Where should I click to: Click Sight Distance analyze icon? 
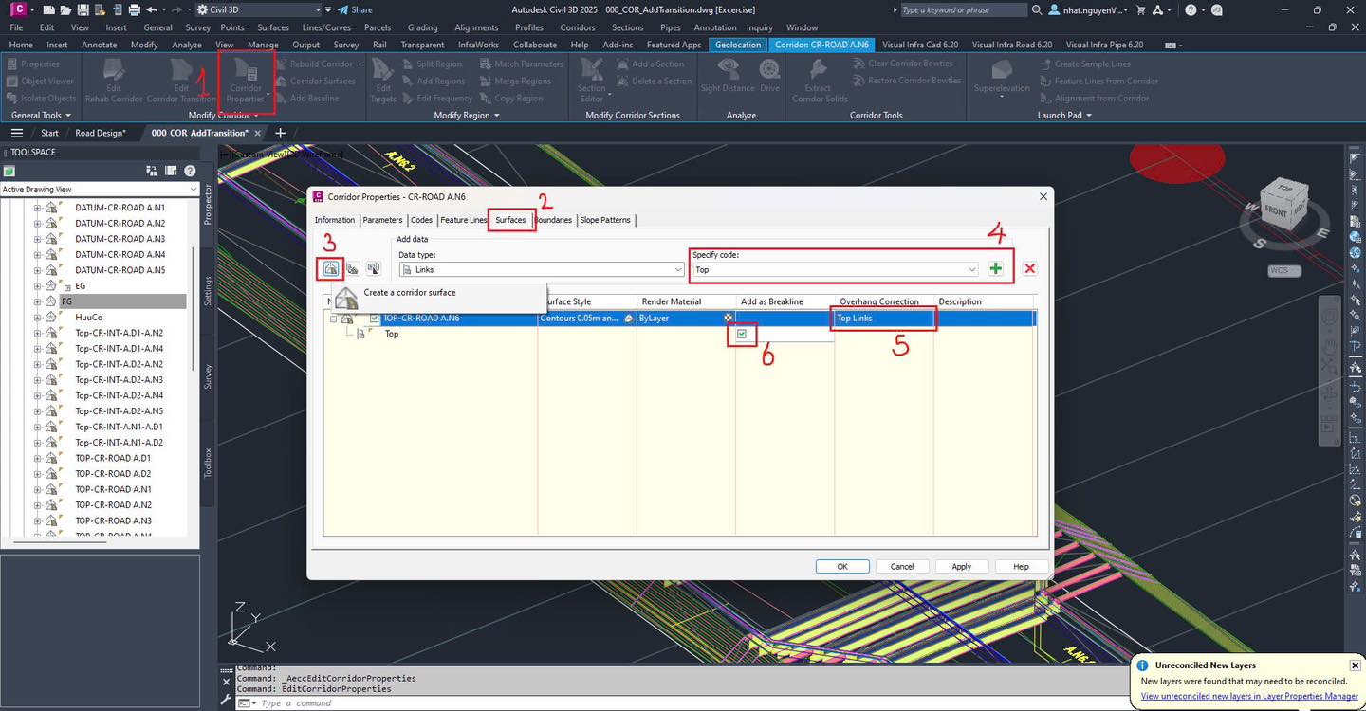(728, 75)
